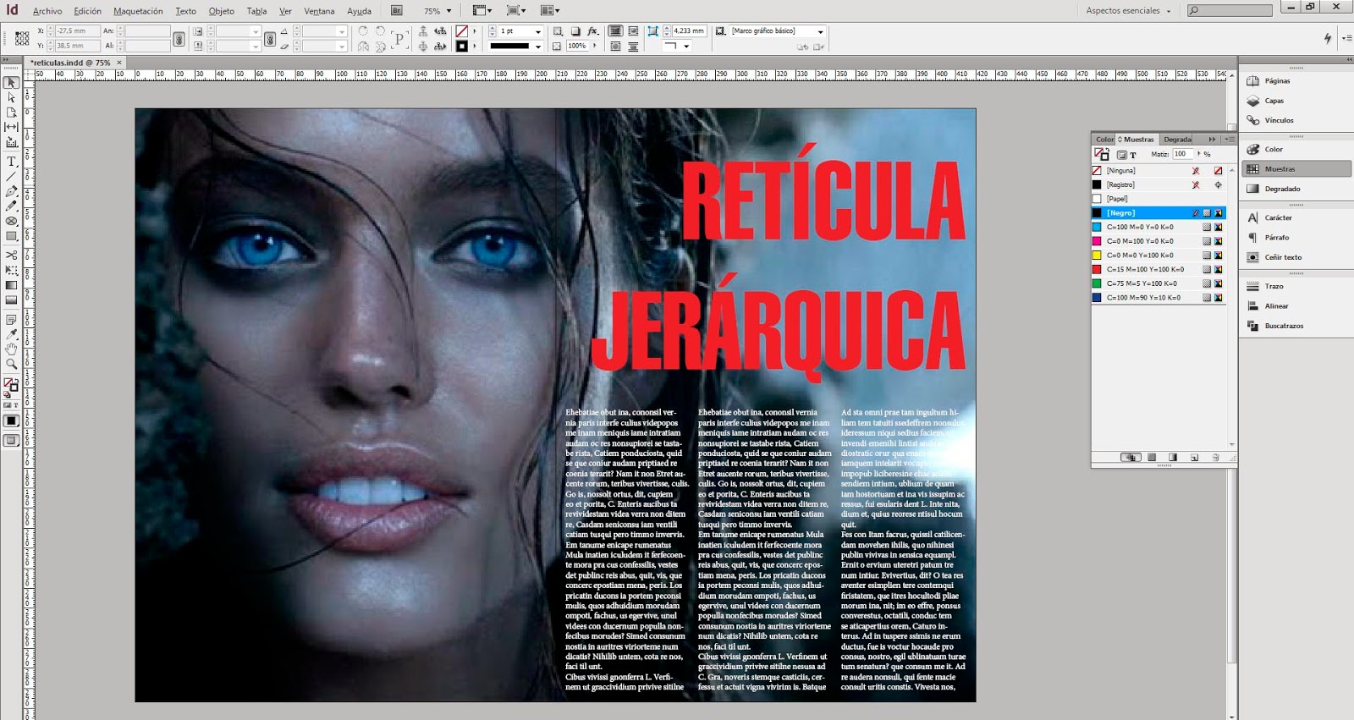Open the Páginas panel

click(x=1277, y=81)
